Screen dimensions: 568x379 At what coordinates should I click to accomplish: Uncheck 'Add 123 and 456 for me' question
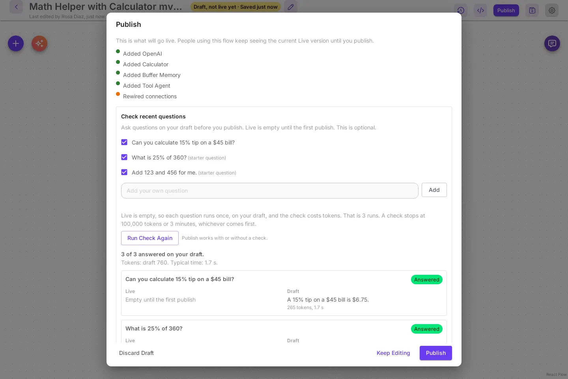(x=124, y=172)
